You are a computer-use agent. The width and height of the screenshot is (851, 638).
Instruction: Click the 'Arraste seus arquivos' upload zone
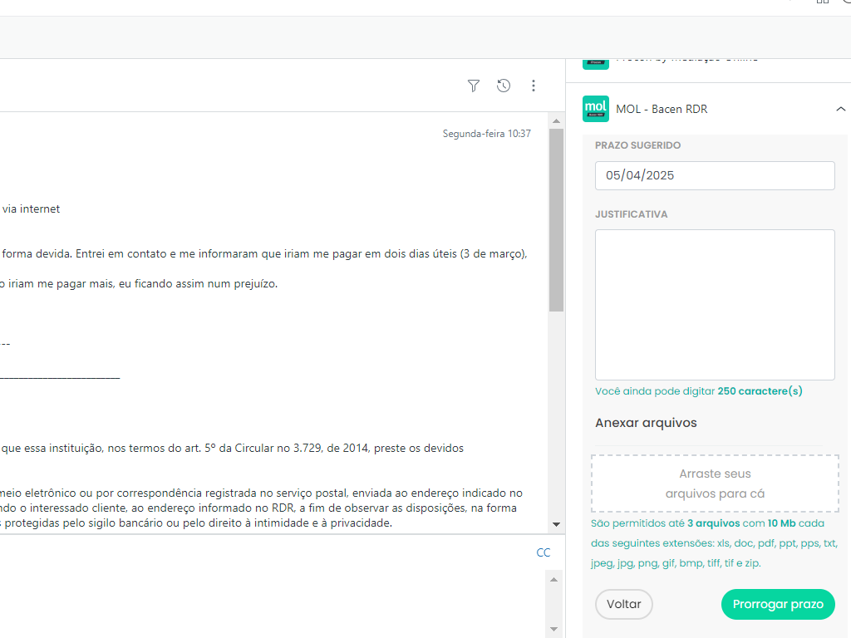pos(715,483)
